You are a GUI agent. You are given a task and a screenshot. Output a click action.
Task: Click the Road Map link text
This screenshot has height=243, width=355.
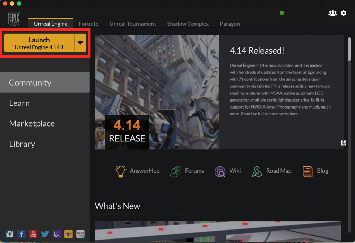[279, 171]
